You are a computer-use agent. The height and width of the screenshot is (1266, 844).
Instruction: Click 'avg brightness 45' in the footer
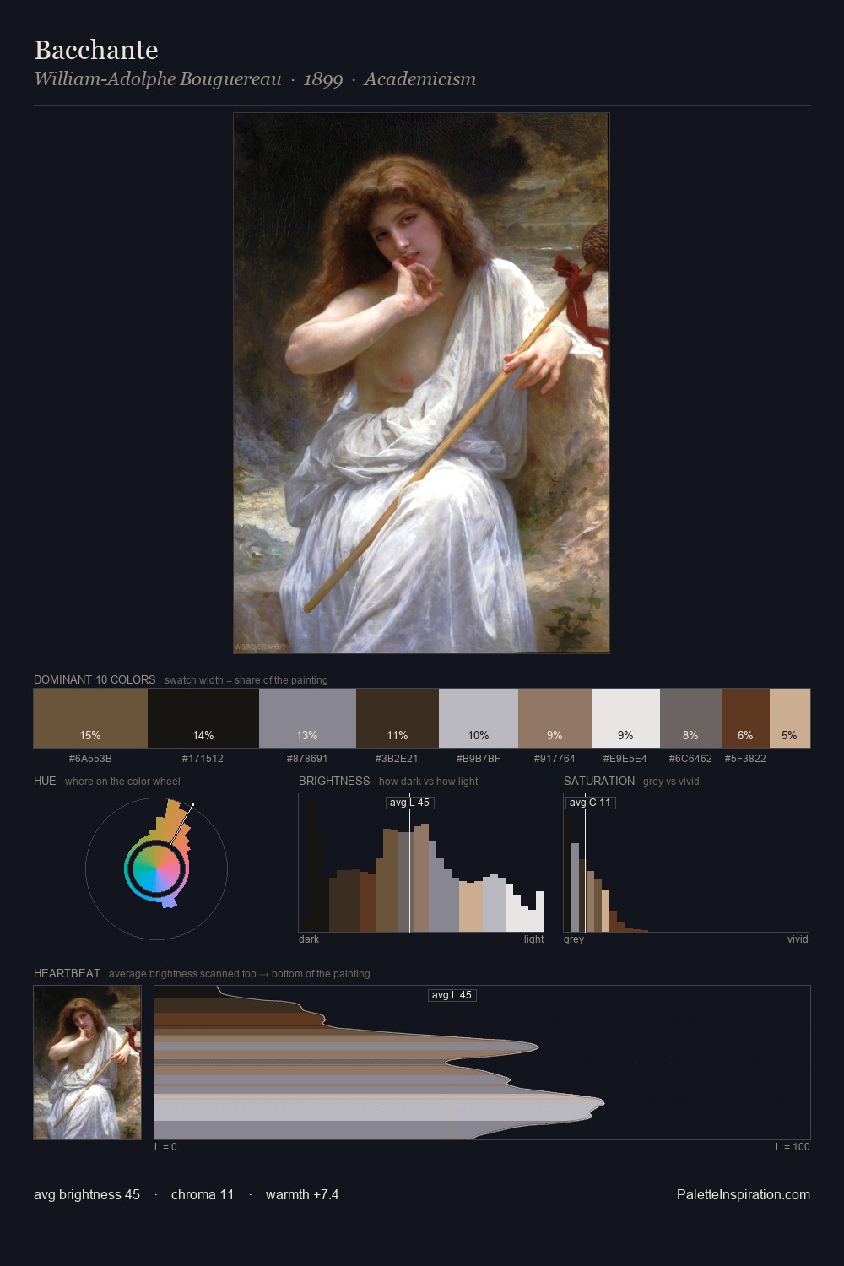[x=87, y=1194]
